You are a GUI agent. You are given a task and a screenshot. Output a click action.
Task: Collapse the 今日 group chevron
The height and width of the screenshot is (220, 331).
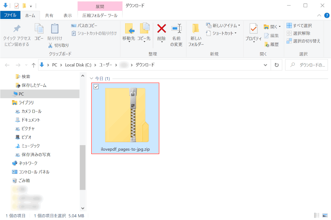coord(92,79)
